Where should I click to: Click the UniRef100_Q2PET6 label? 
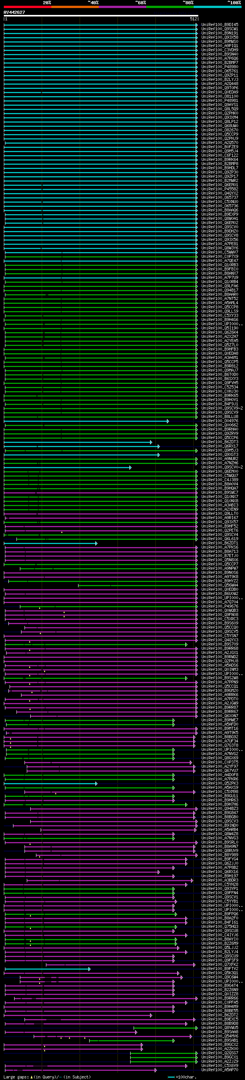(x=220, y=530)
